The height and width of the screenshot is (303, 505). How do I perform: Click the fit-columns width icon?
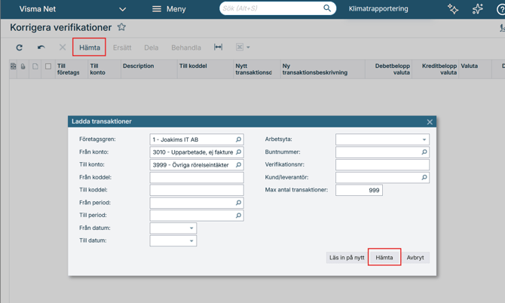(x=218, y=47)
